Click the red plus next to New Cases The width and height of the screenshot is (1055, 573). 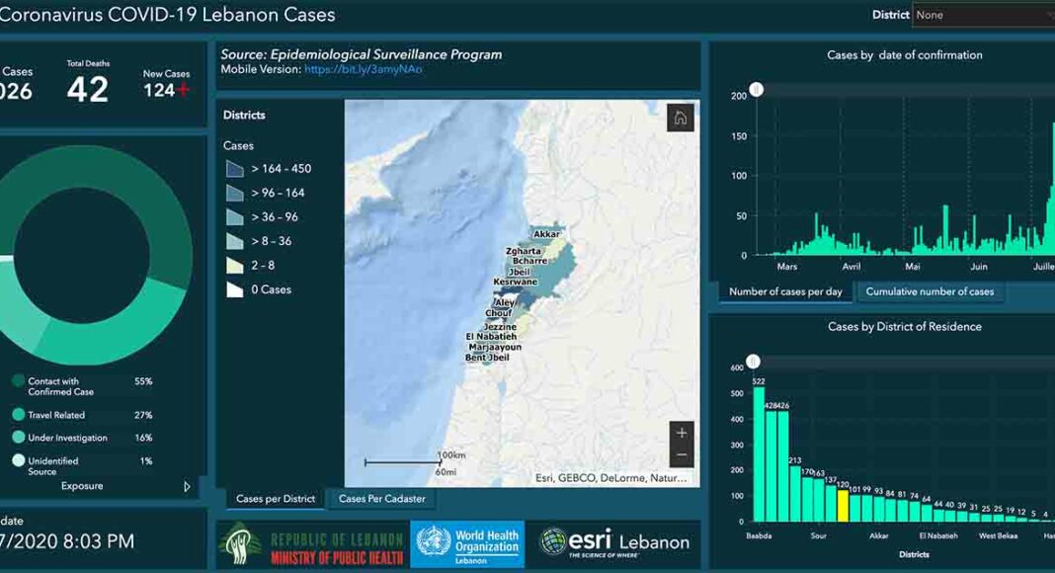click(x=182, y=90)
